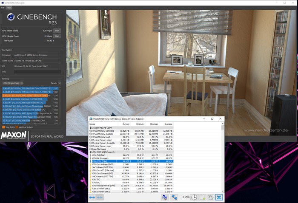
Task: Select the Core 0 Power (SMU) row
Action: 131,189
